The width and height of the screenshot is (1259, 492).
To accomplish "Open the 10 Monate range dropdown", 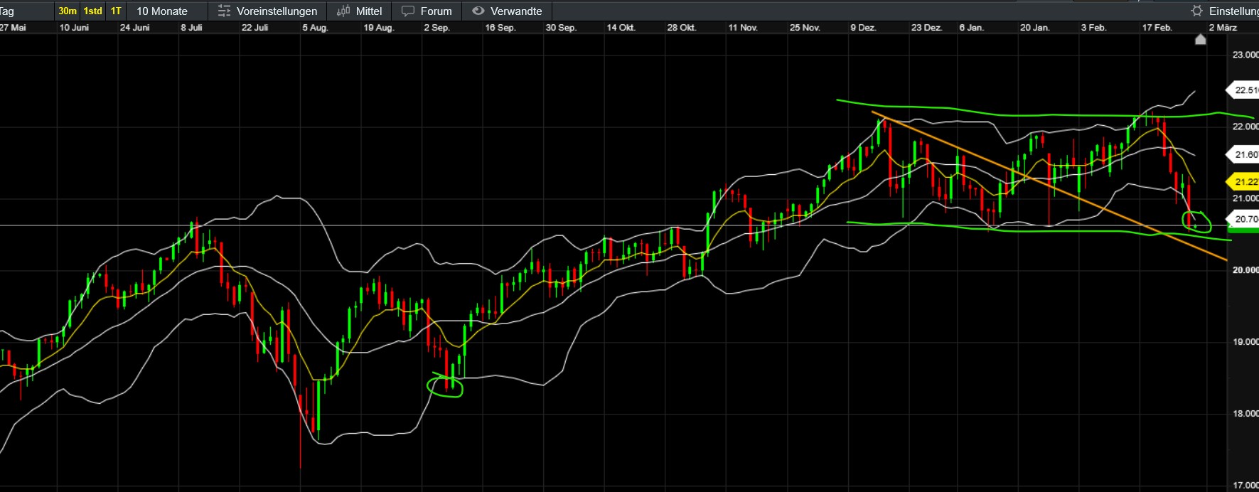I will tap(162, 11).
